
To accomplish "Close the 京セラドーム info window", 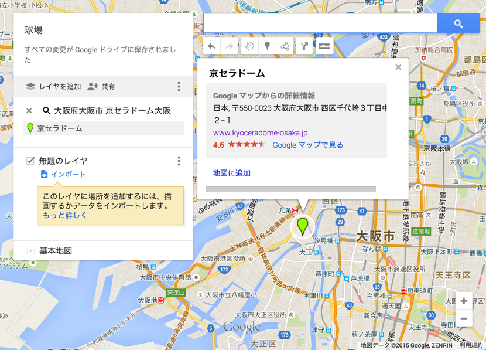I will pos(398,67).
